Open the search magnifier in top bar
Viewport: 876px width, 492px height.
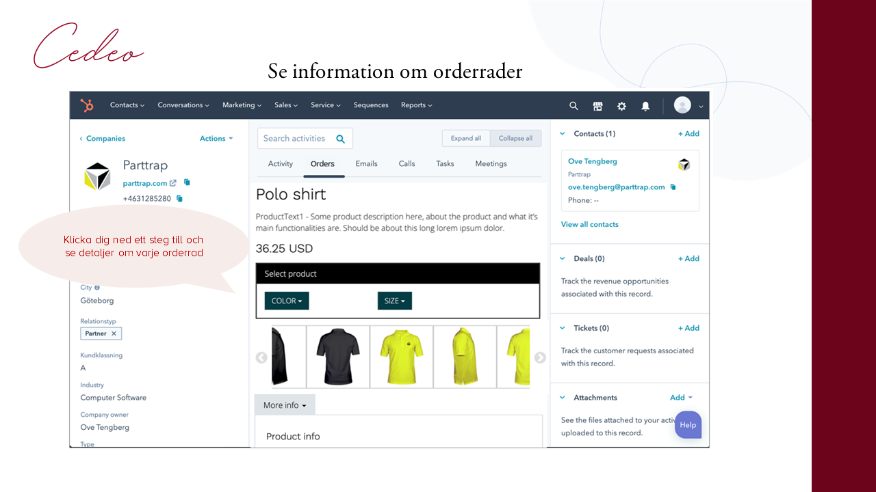(x=574, y=106)
